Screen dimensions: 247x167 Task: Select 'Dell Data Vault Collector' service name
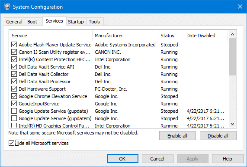tap(44, 74)
